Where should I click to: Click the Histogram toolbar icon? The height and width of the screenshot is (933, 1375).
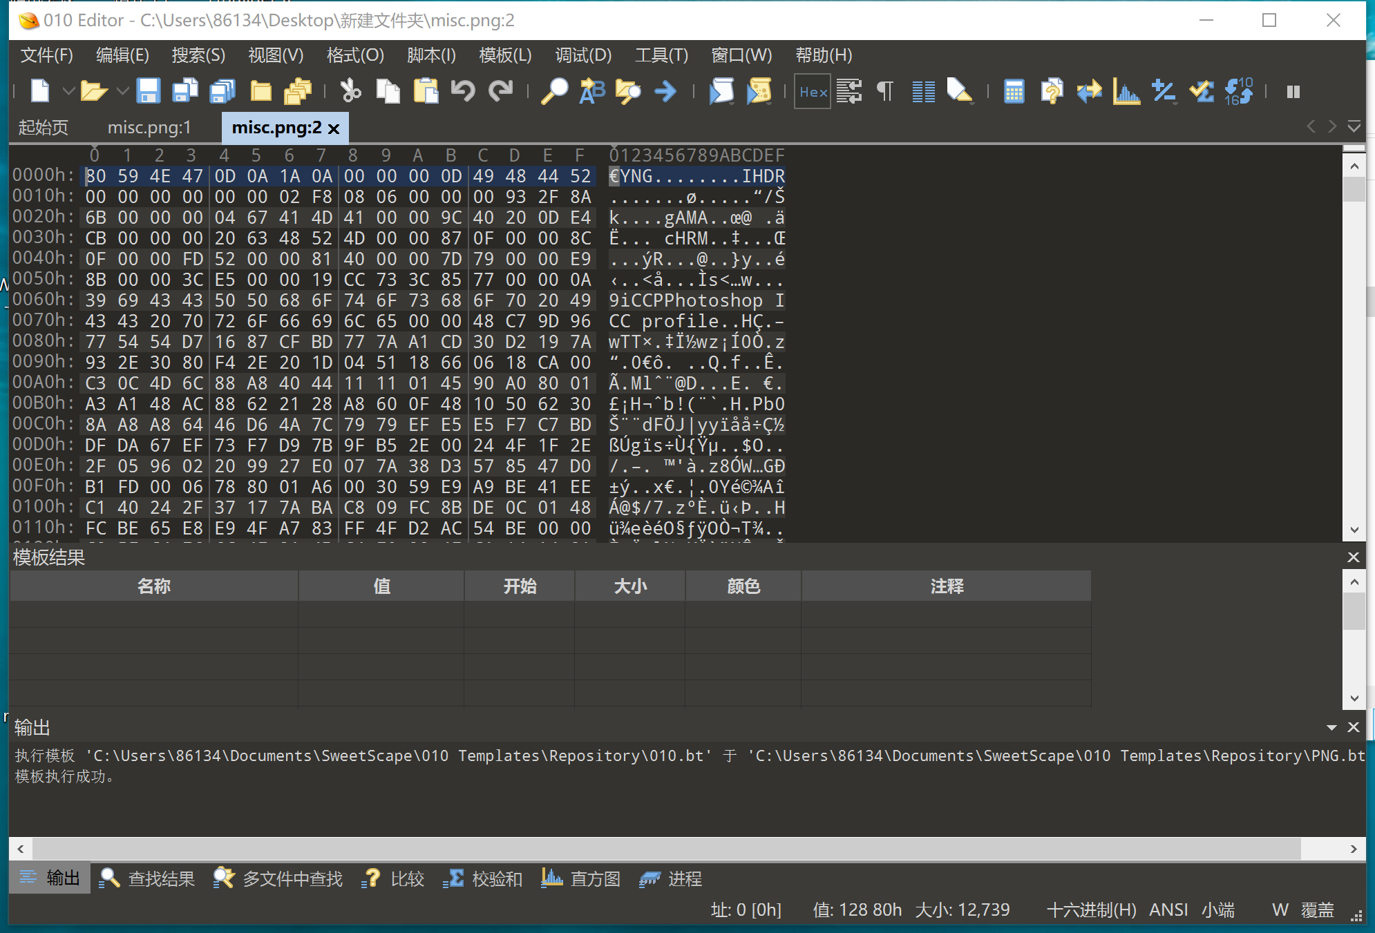tap(1126, 91)
